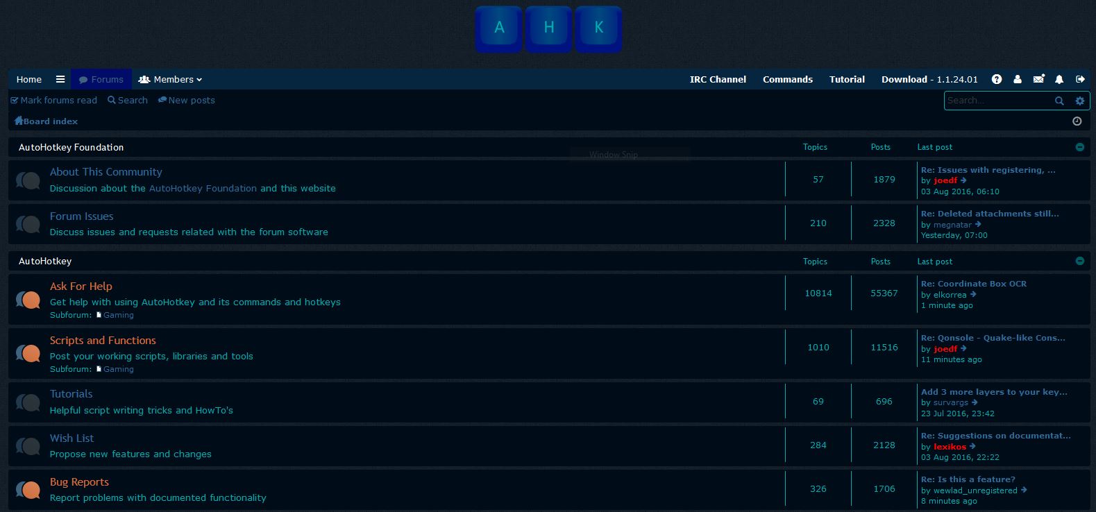Open the AutoHotkey category header title
Screen dimensions: 1096x512
(x=45, y=261)
